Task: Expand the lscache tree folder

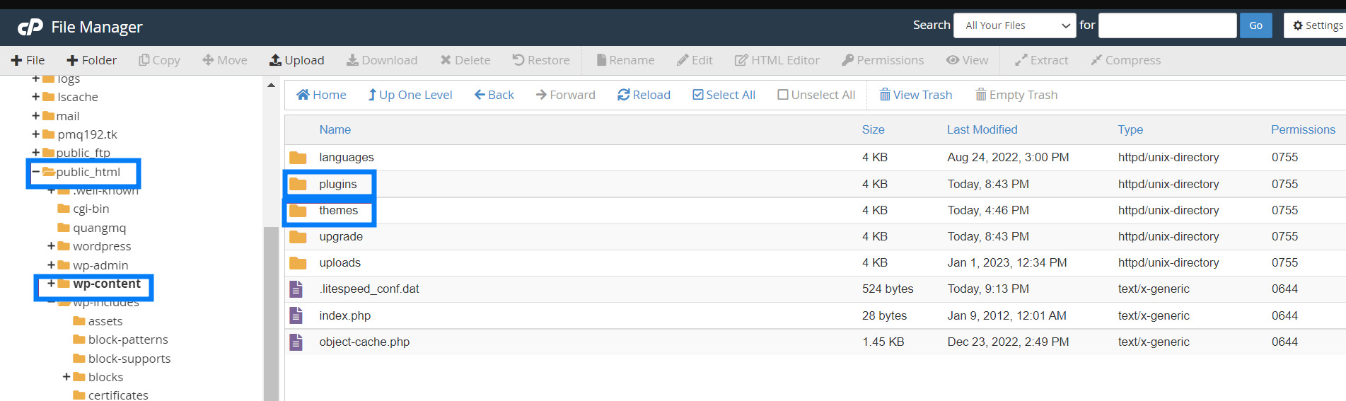Action: pos(35,97)
